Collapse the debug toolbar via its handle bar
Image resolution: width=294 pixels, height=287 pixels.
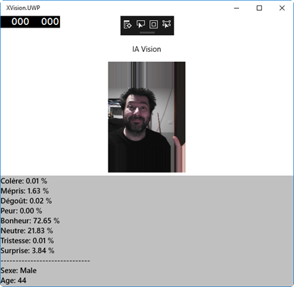[x=147, y=32]
